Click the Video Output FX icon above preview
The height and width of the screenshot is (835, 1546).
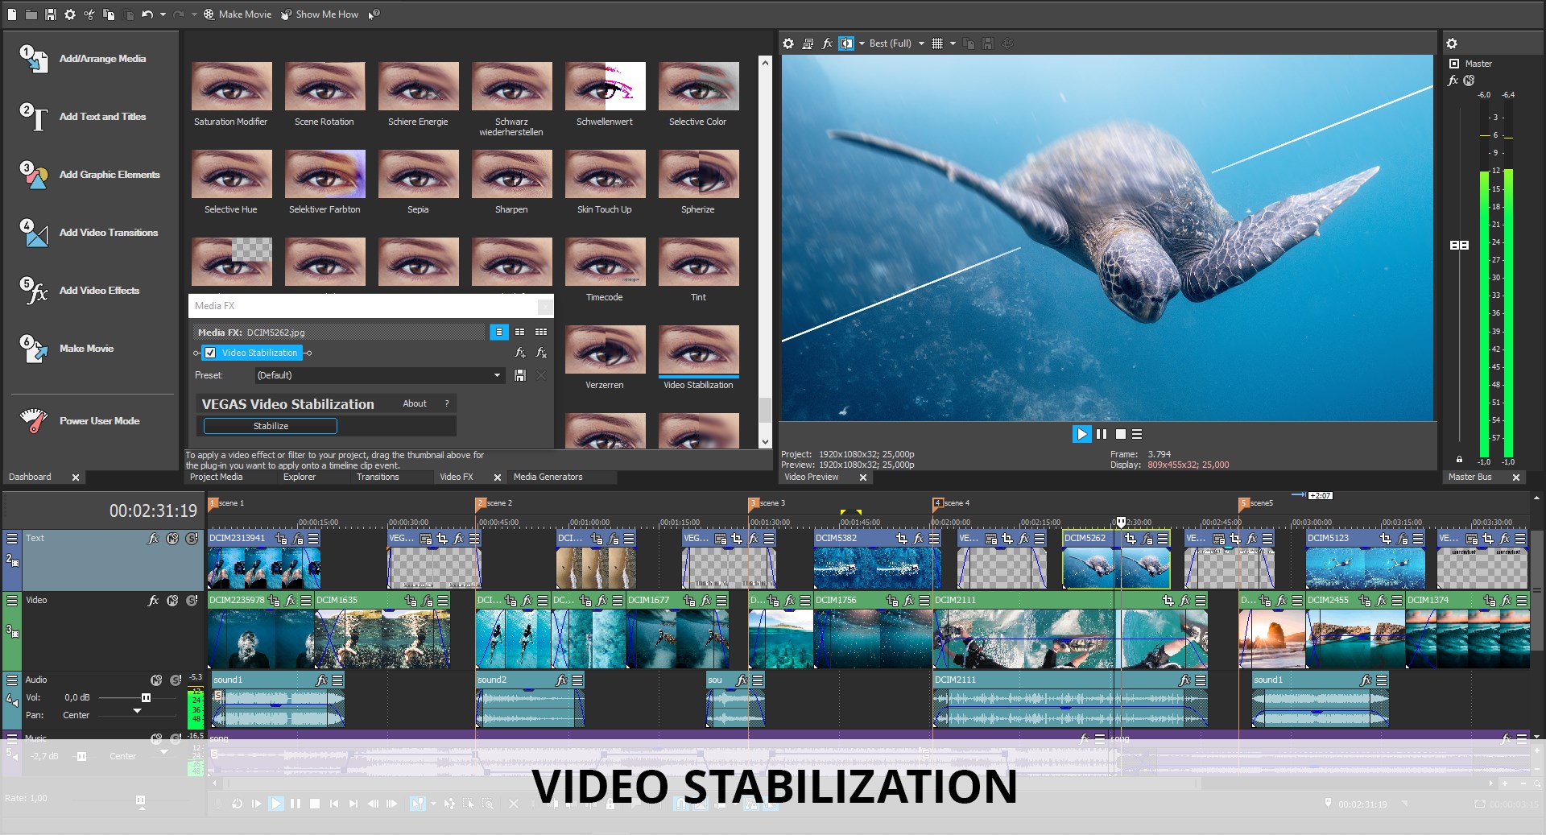point(827,43)
